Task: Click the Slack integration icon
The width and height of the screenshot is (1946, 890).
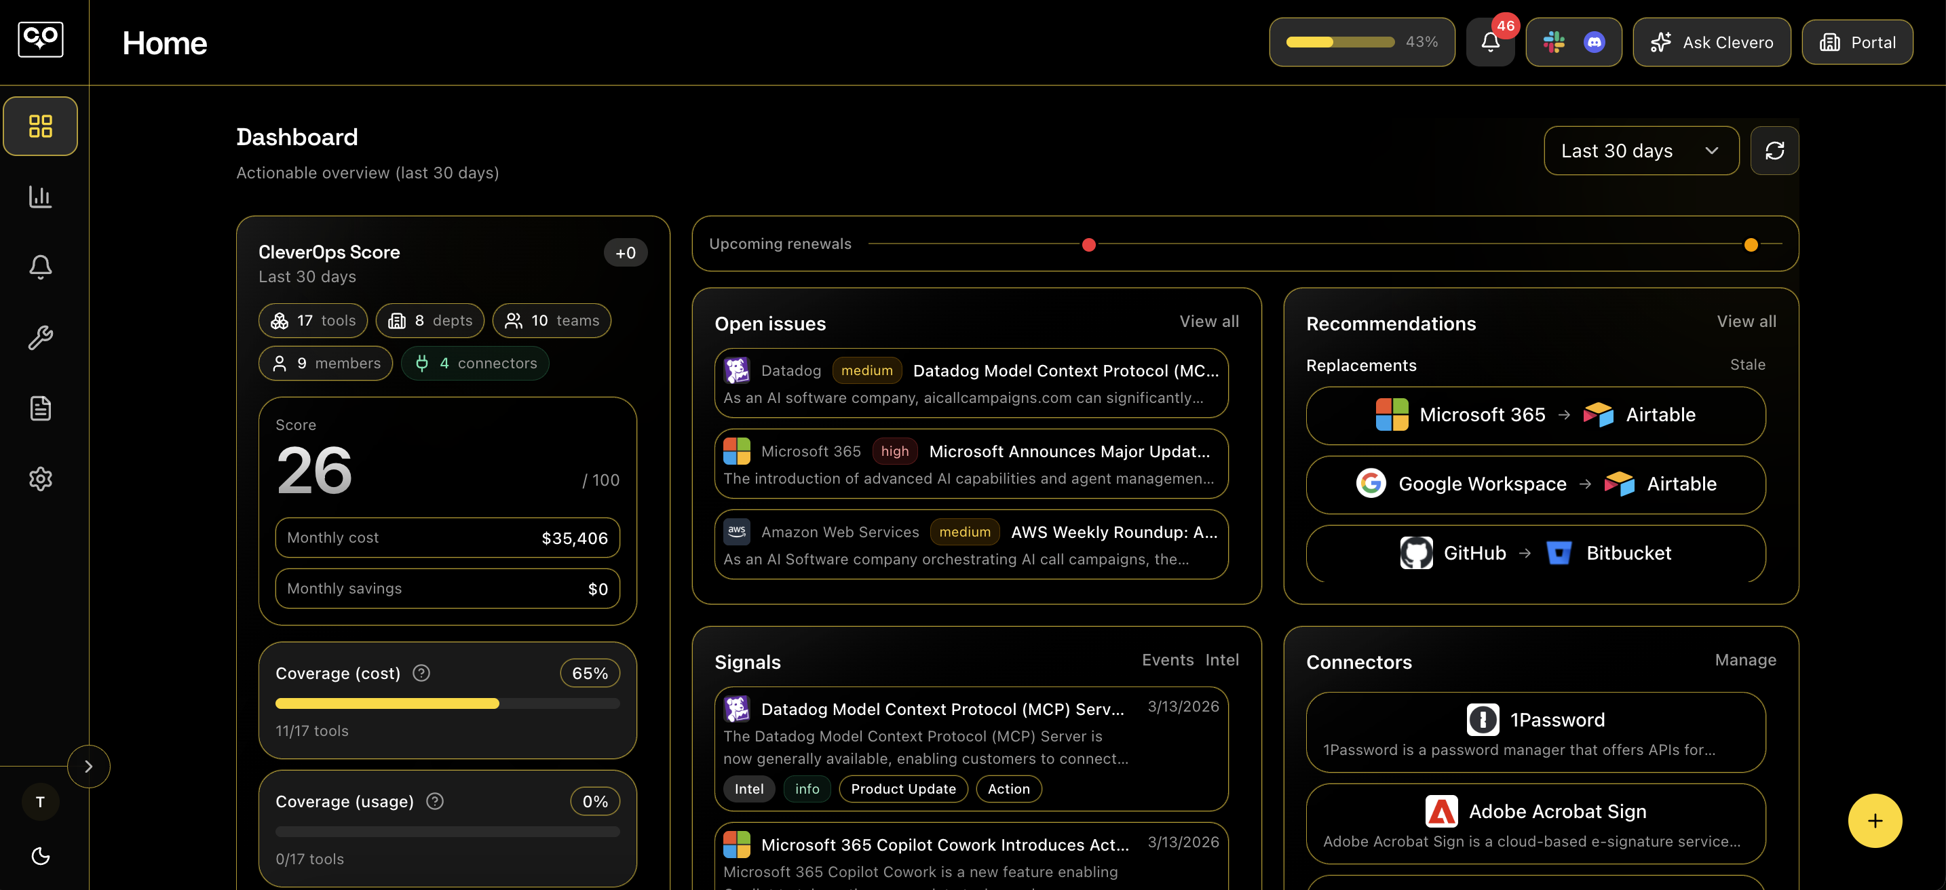Action: click(1554, 42)
